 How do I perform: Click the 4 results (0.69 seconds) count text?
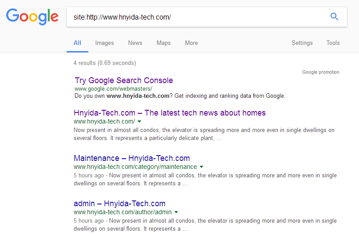coord(105,63)
